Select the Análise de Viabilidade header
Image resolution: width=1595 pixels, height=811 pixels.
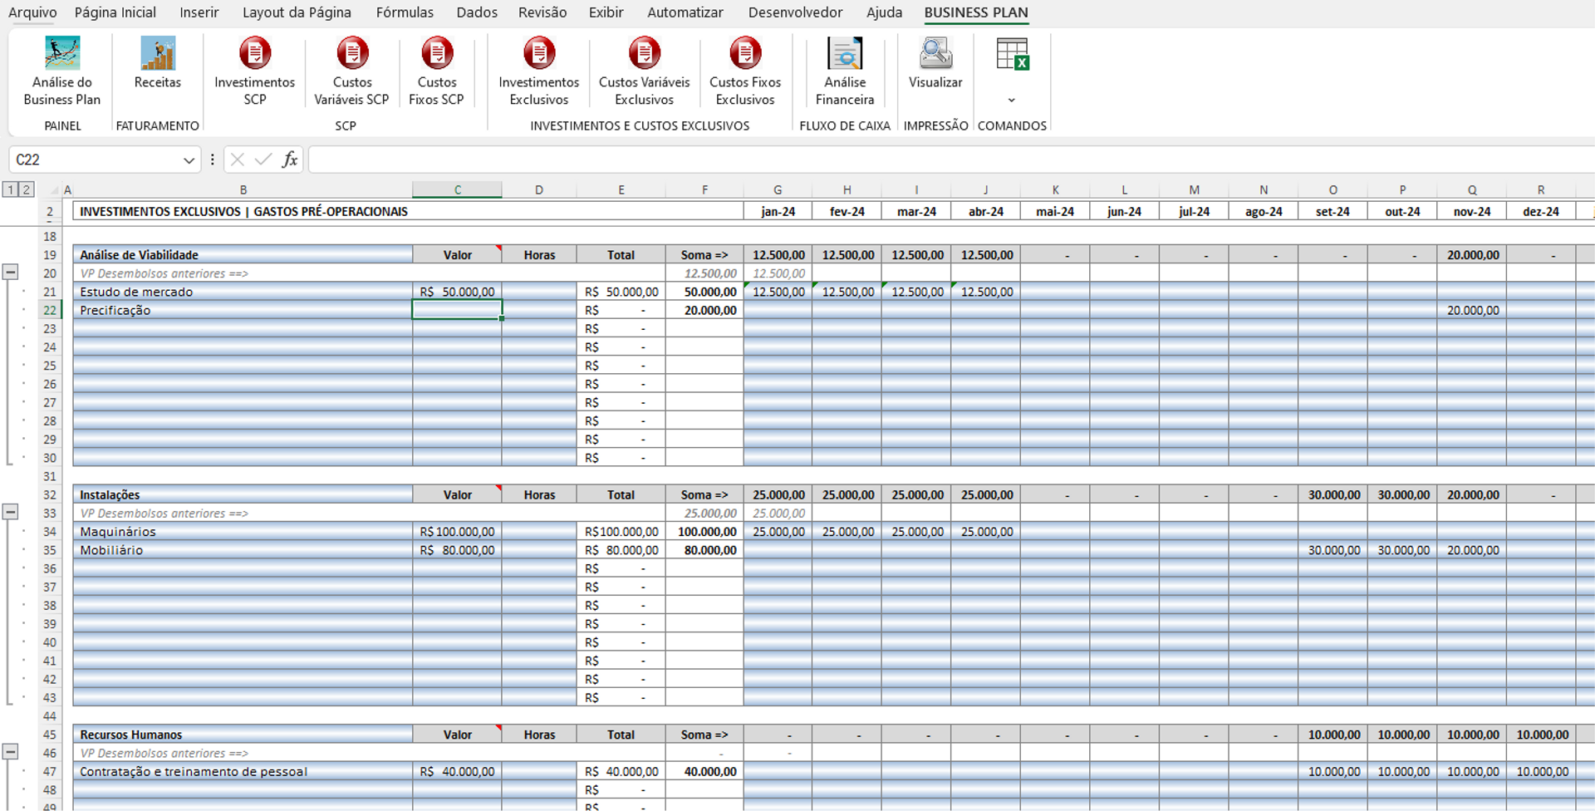[243, 255]
